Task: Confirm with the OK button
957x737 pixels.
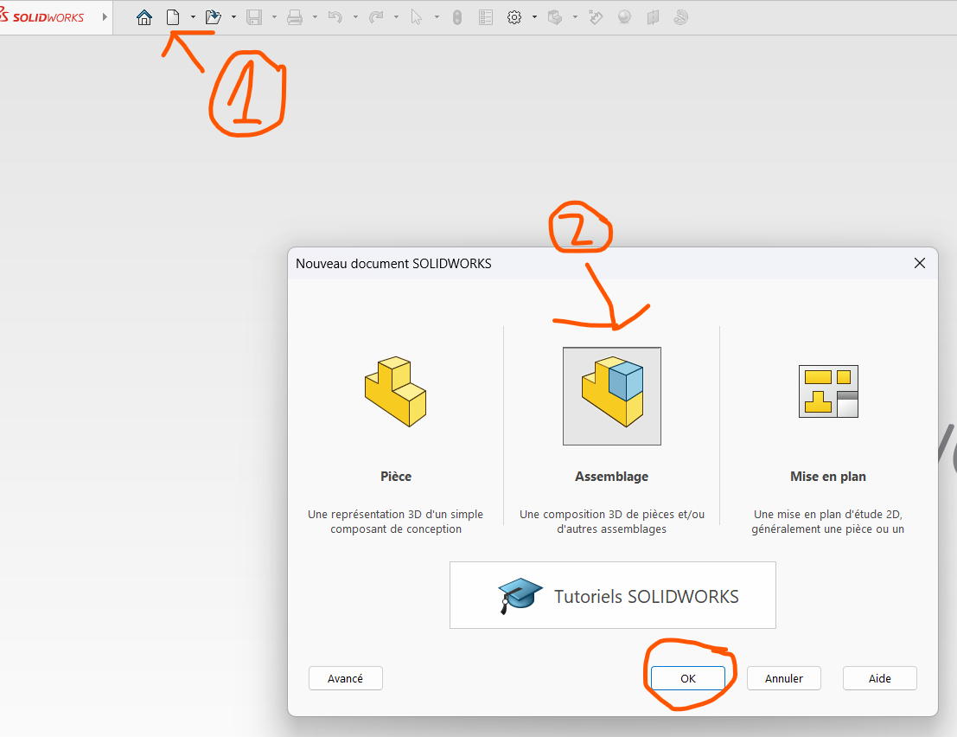Action: click(688, 678)
